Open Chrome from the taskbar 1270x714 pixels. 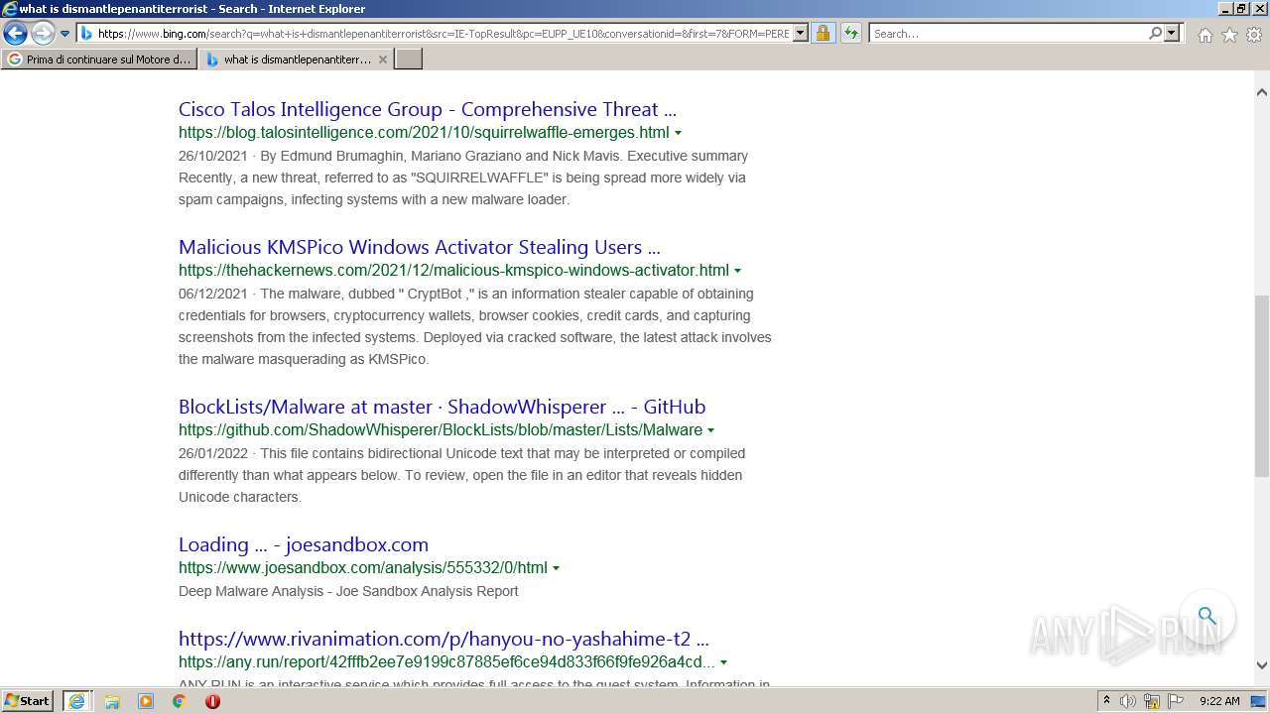click(x=180, y=701)
